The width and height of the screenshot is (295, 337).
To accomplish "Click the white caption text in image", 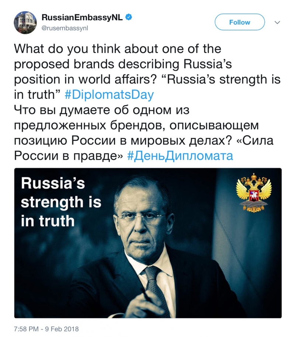I will pyautogui.click(x=61, y=202).
